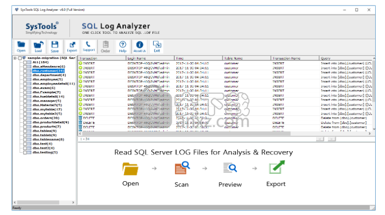The height and width of the screenshot is (215, 385).
Task: Sort by the Transaction column header
Action: click(102, 58)
